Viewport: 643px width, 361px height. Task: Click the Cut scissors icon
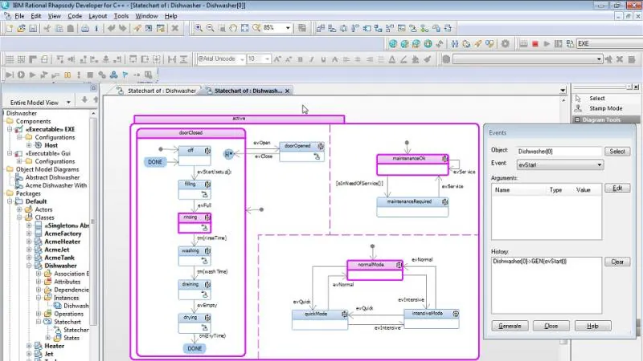[47, 28]
